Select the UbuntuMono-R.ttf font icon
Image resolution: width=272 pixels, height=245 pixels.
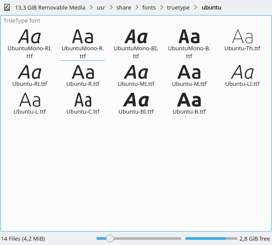pyautogui.click(x=83, y=36)
